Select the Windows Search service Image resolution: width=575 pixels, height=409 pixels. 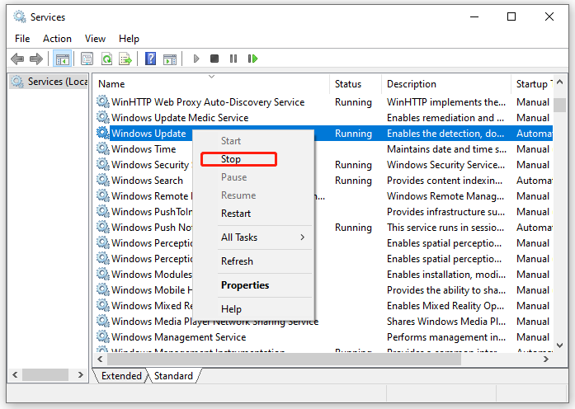(x=147, y=181)
